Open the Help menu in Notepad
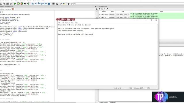Viewport: 184px width, 103px height. coord(76,23)
